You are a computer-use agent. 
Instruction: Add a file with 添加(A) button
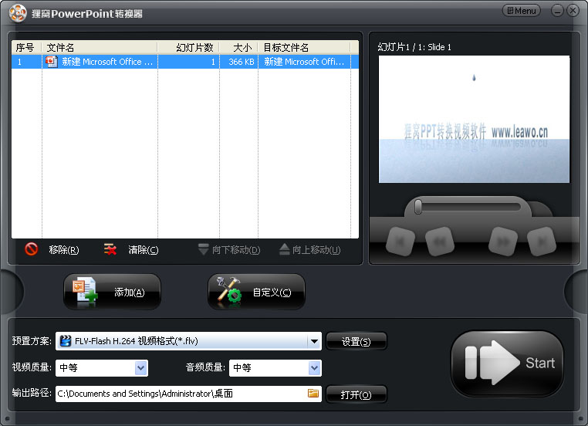[x=112, y=292]
